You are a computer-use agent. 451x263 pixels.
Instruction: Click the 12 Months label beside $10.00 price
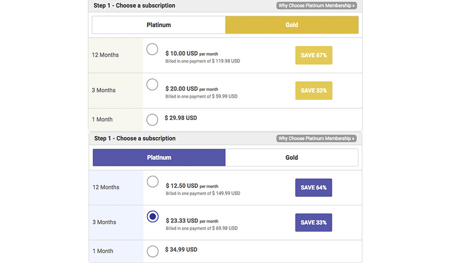click(105, 55)
